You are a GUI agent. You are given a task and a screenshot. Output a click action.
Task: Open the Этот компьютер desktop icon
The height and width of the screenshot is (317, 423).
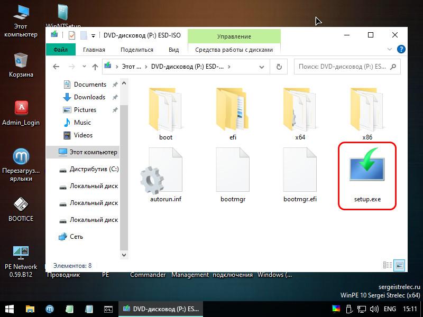tap(21, 22)
